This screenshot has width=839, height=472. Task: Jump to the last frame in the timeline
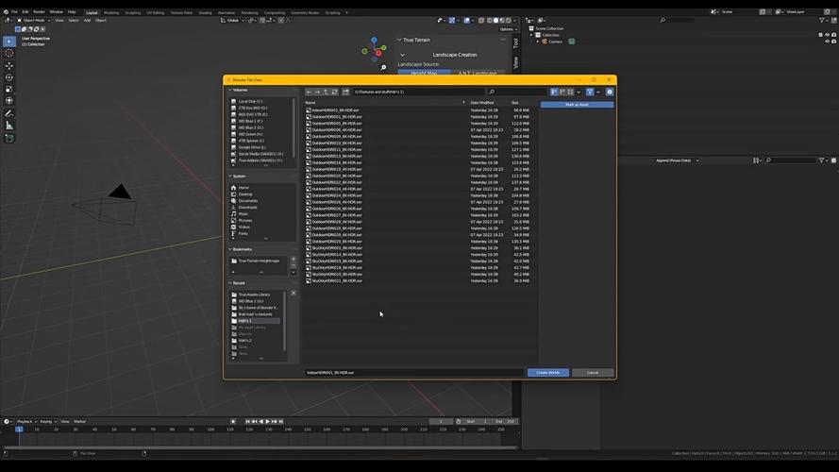[x=281, y=422]
